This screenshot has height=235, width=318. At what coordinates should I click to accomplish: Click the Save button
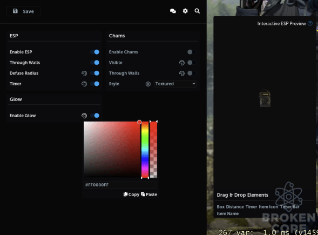point(23,11)
